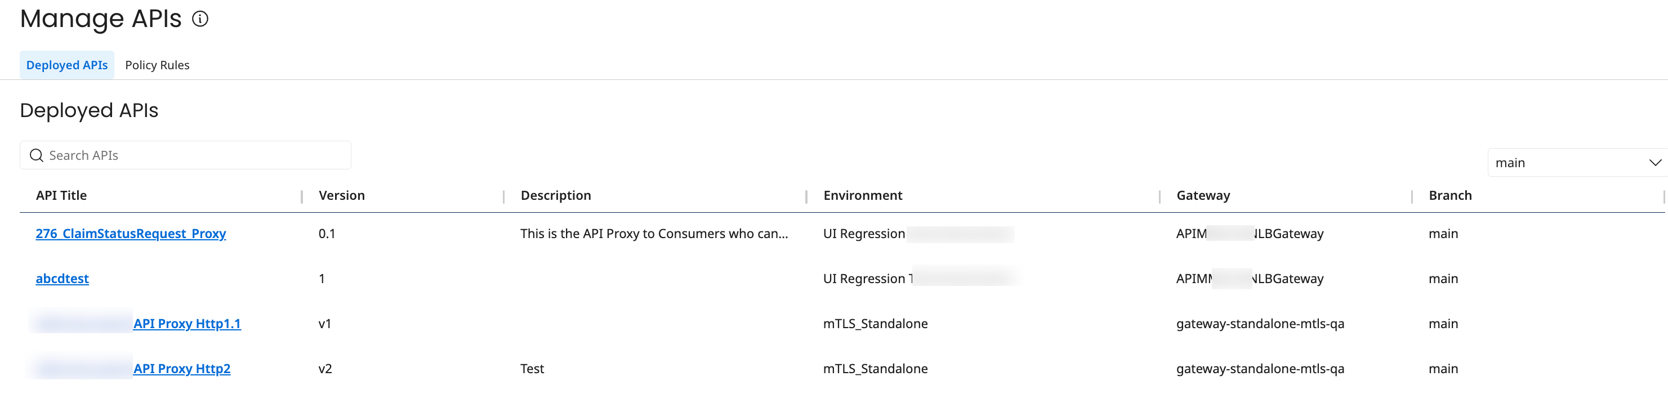The width and height of the screenshot is (1668, 403).
Task: Sort by the API Title column header
Action: 60,195
